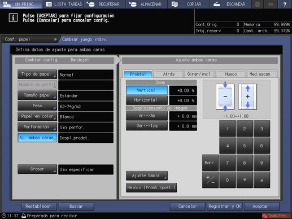
Task: Open the Grosor thickness setting
Action: click(37, 169)
